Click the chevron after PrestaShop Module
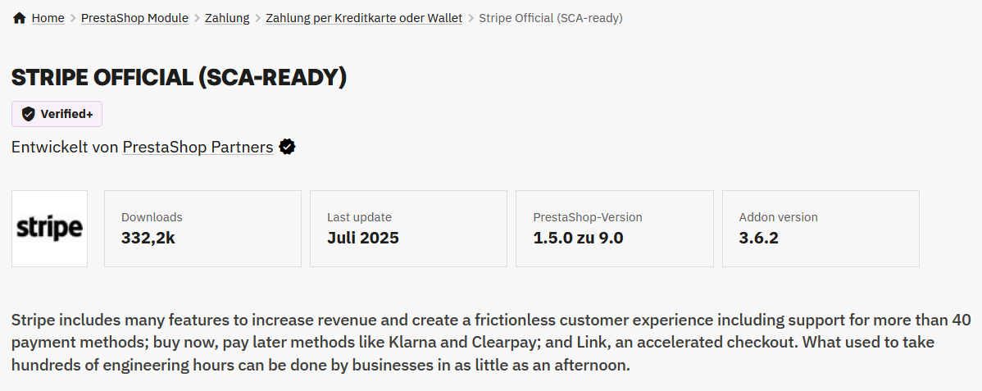 tap(197, 18)
